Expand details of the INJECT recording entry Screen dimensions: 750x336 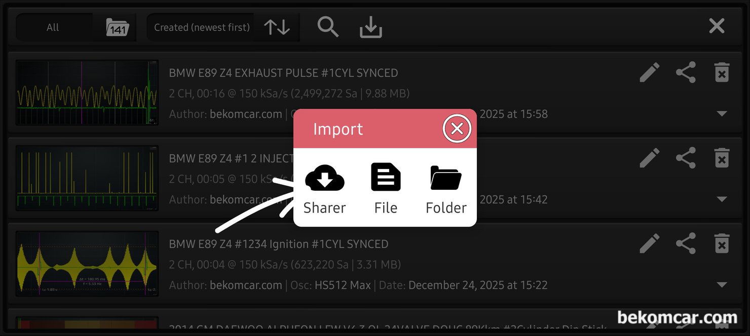[x=722, y=199]
